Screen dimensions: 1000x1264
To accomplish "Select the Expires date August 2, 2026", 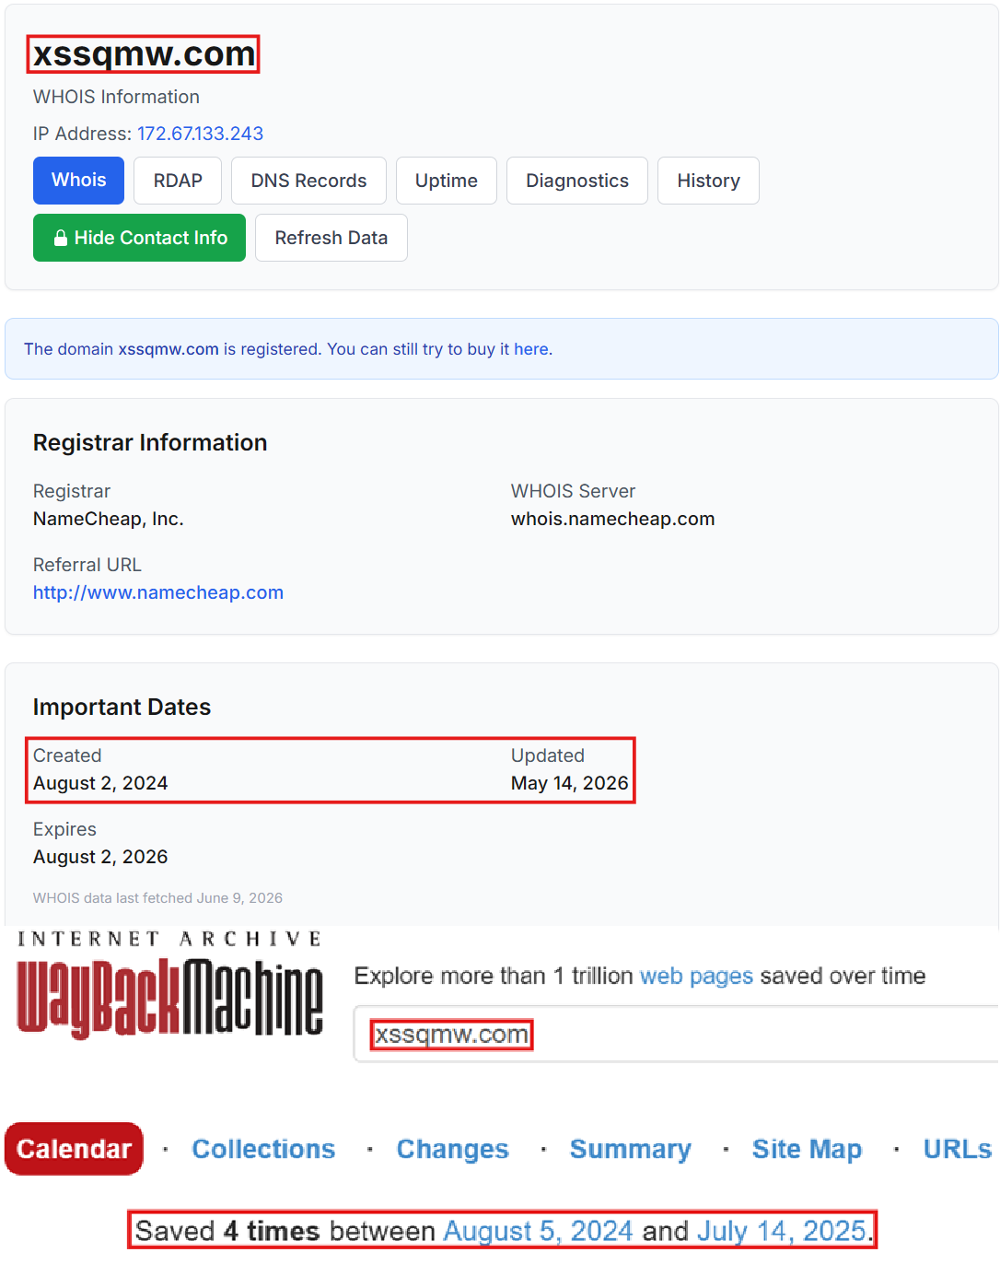I will coord(100,857).
